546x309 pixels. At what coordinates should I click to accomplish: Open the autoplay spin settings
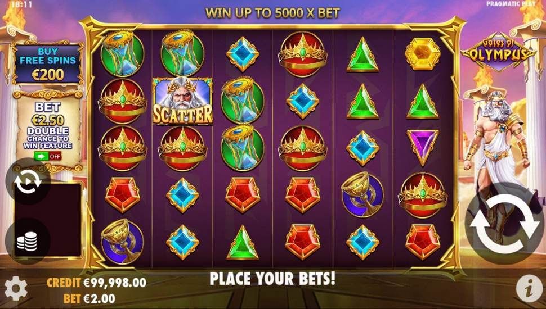(x=28, y=180)
